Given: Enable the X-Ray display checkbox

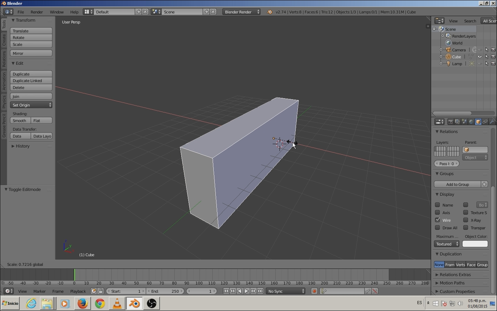Looking at the screenshot, I should pos(466,220).
